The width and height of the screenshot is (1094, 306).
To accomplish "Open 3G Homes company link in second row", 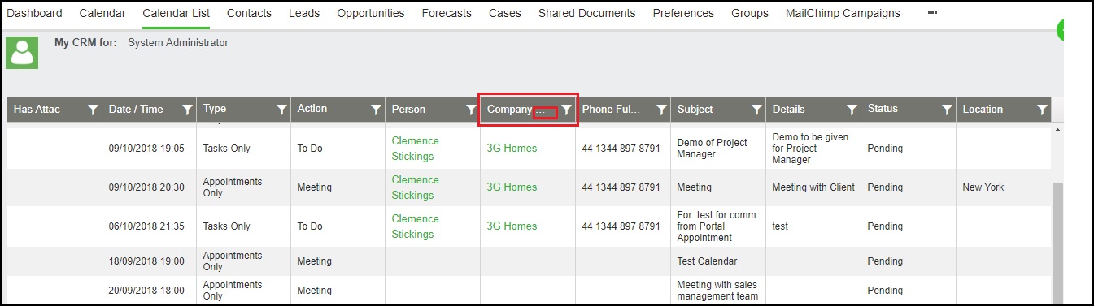I will (x=512, y=187).
